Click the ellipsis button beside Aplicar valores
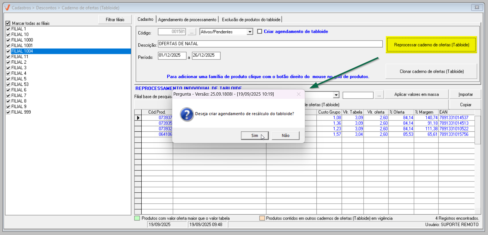 (x=379, y=95)
